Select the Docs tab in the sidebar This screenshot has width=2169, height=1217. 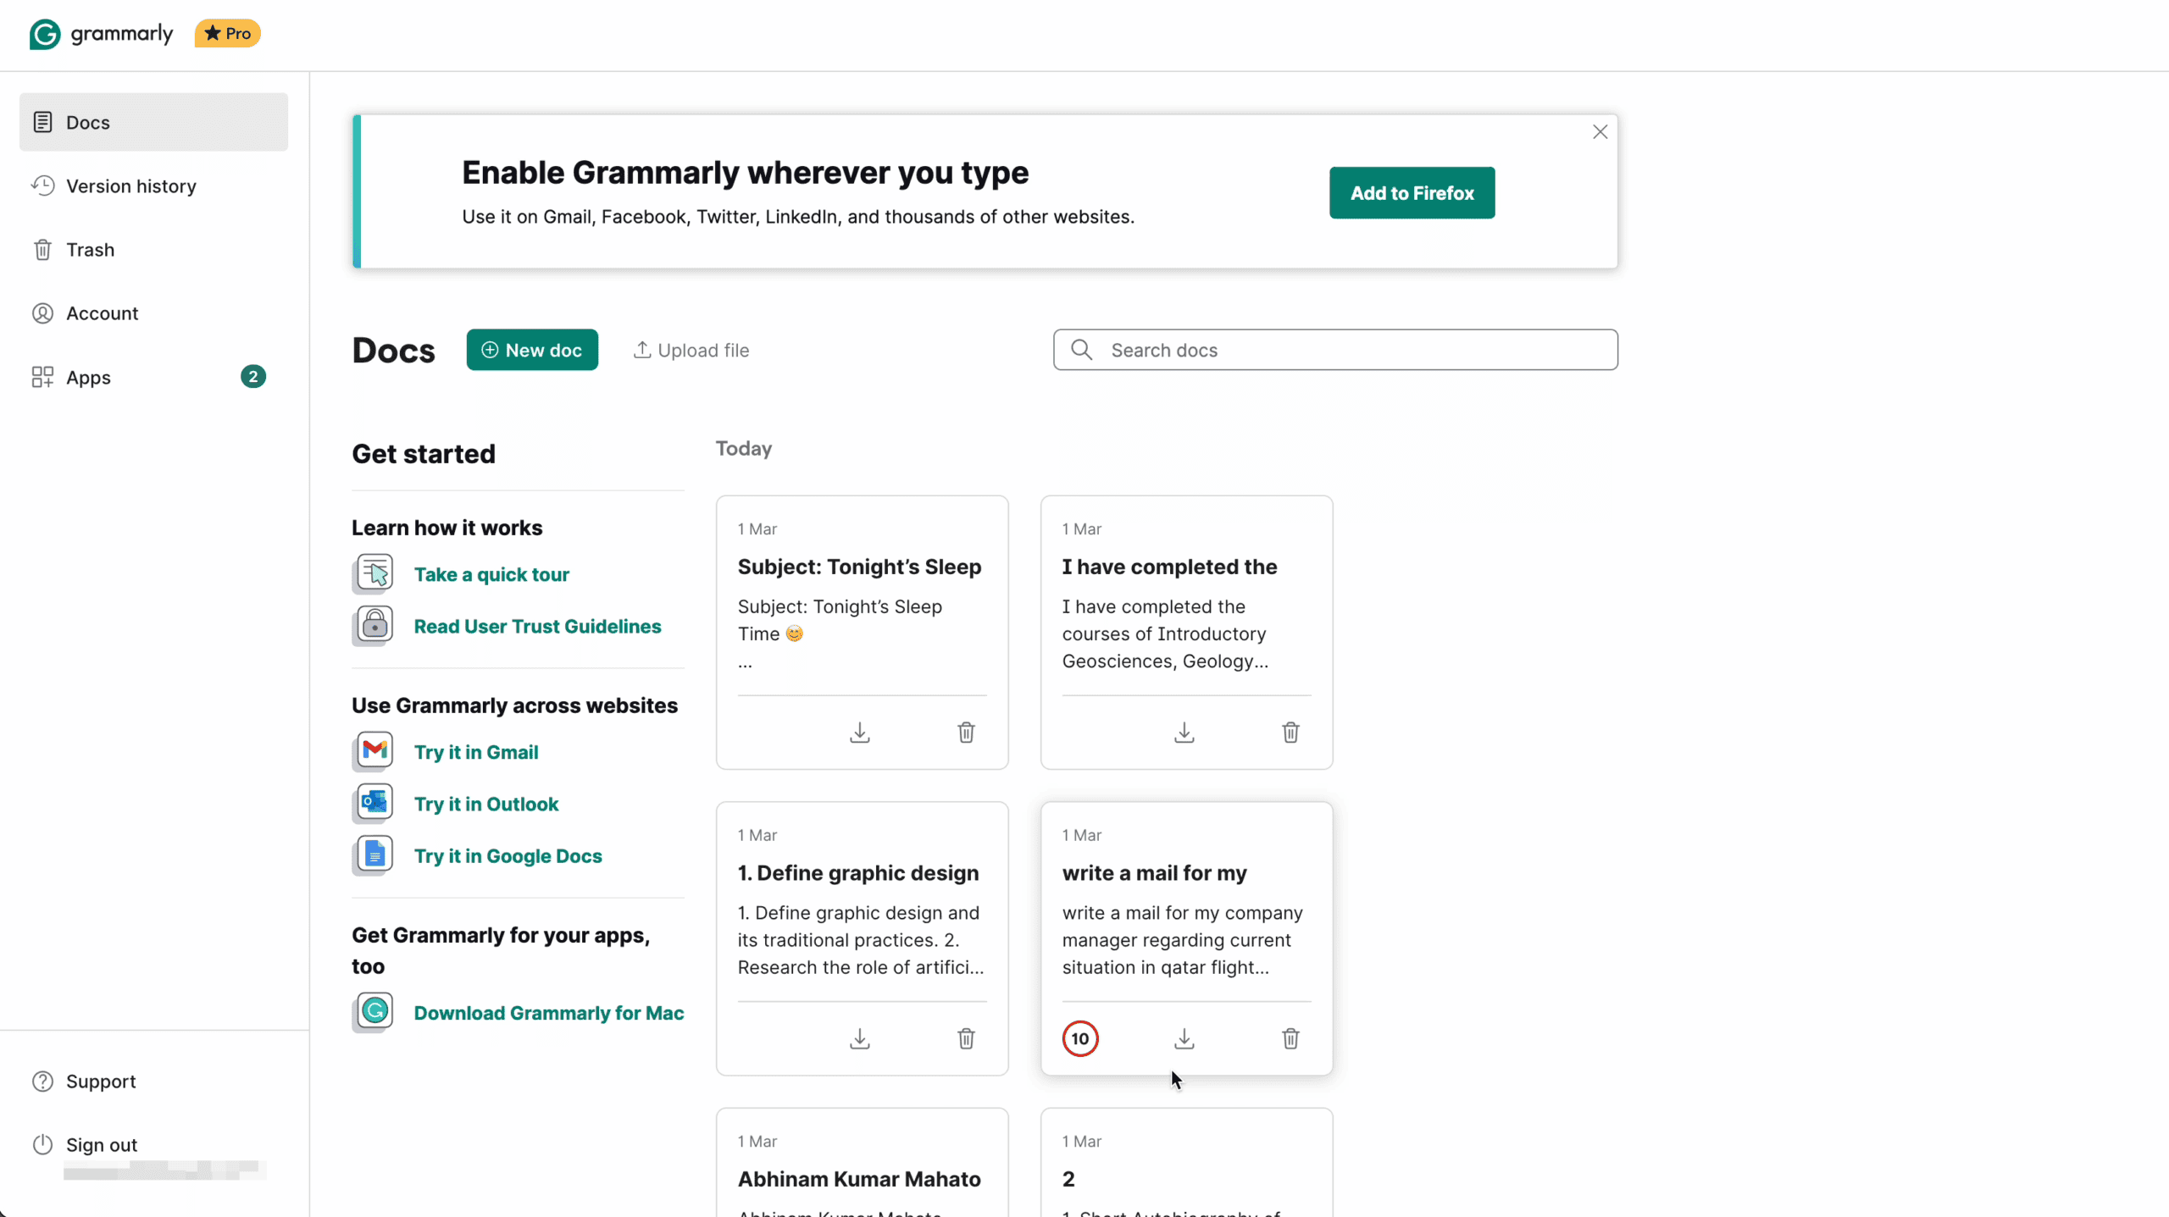coord(88,121)
